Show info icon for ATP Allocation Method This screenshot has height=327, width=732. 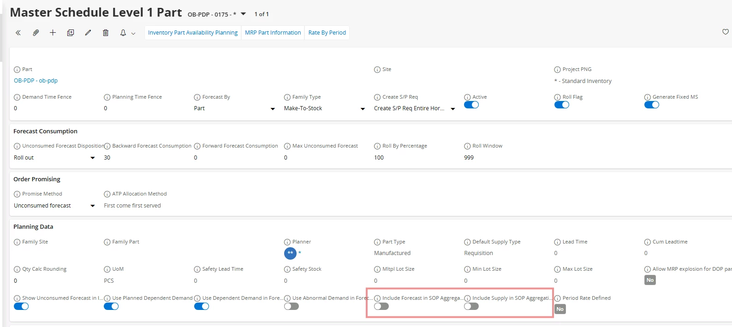pyautogui.click(x=107, y=194)
